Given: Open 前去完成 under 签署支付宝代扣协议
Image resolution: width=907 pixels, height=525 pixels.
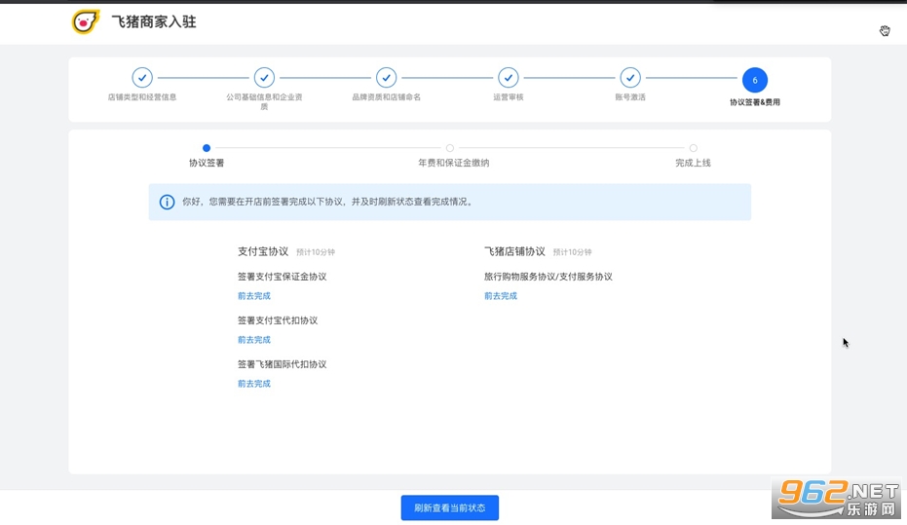Looking at the screenshot, I should pyautogui.click(x=254, y=340).
